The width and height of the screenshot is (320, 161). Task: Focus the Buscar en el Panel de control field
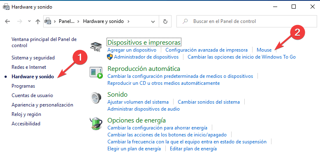(x=246, y=21)
